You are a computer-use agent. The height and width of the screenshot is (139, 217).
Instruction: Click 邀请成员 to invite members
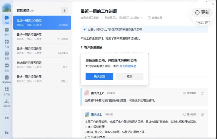(x=155, y=18)
